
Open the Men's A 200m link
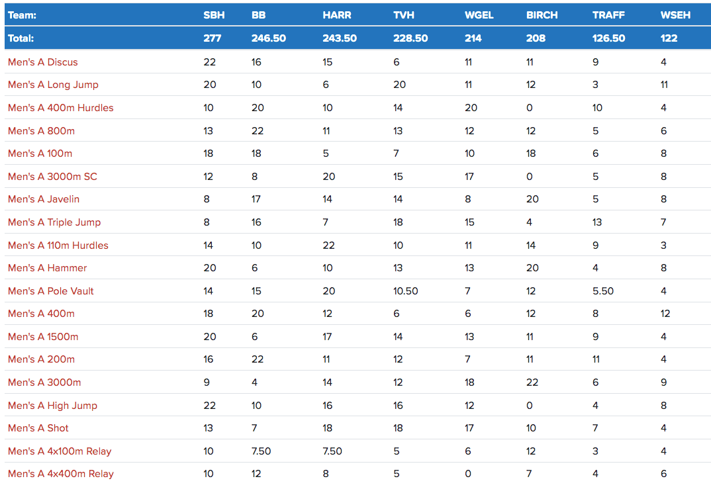pyautogui.click(x=41, y=359)
